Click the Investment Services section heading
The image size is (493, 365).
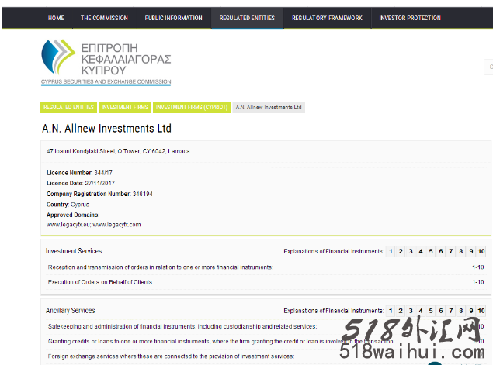click(x=74, y=251)
